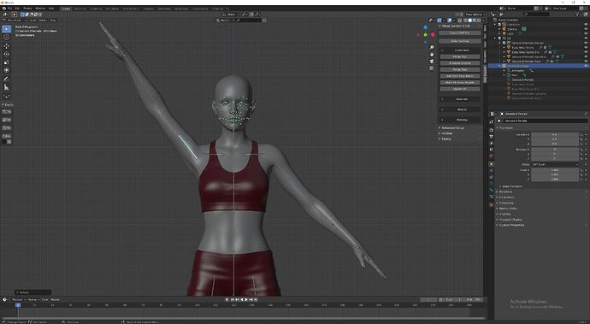Toggle X-ray display in viewport header

point(459,20)
